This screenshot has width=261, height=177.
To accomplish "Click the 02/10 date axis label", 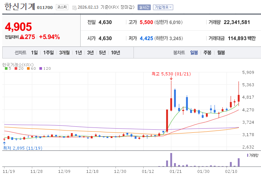I will tap(231, 171).
